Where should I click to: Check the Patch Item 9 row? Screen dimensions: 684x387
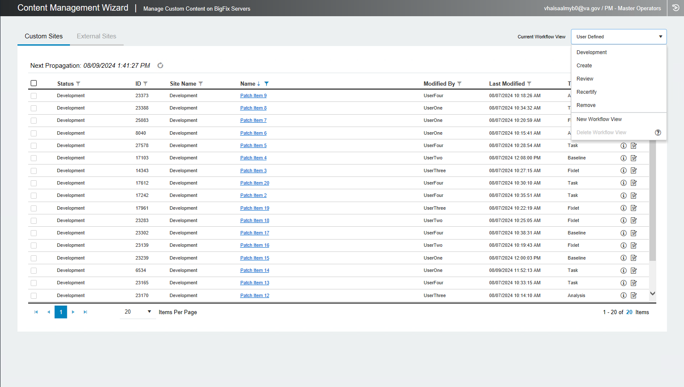(x=34, y=96)
